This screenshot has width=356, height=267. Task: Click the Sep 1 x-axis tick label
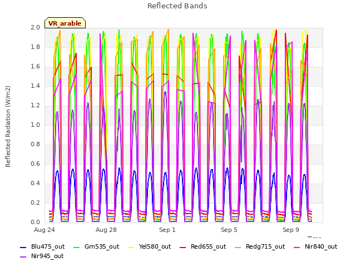[167, 230]
